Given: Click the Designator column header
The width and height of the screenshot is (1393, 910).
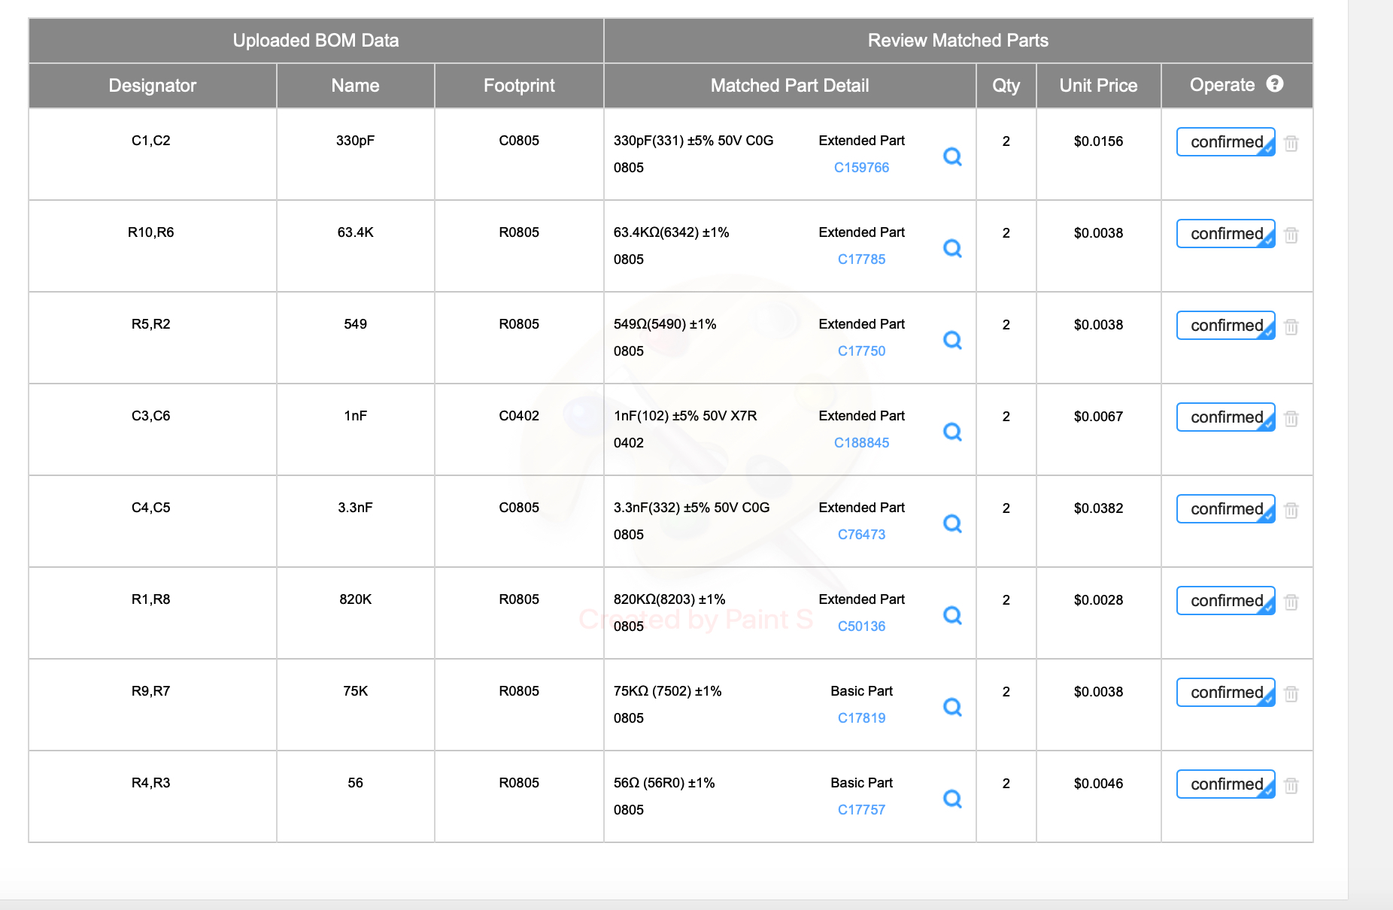Looking at the screenshot, I should point(153,86).
